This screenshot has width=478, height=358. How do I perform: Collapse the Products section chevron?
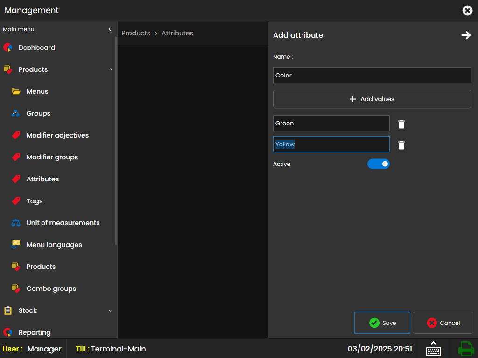point(110,69)
